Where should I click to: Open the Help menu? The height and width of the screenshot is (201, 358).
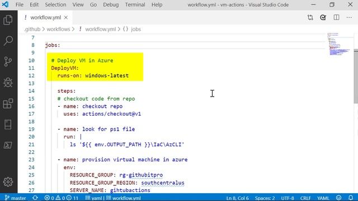(157, 4)
